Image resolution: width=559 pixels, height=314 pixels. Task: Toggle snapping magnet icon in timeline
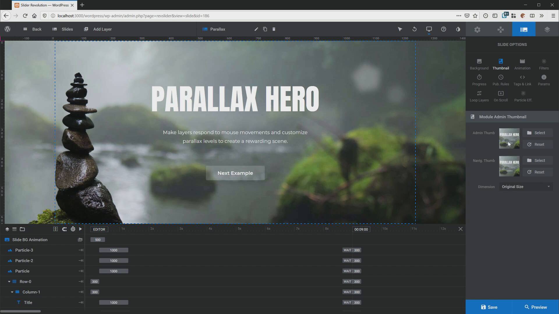tap(64, 229)
